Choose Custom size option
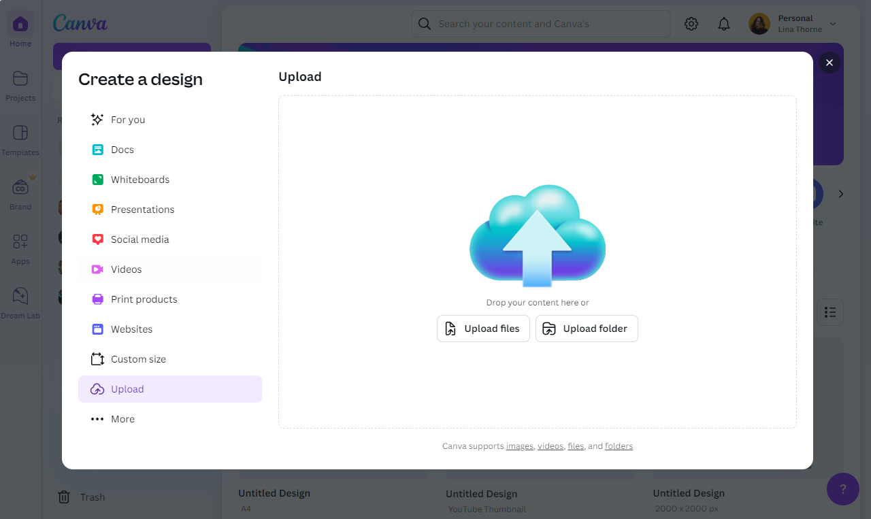This screenshot has width=871, height=519. 169,359
